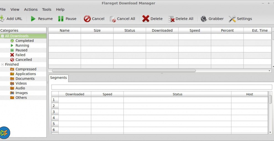This screenshot has height=141, width=274.
Task: Open Settings with the wrench icon
Action: [232, 19]
